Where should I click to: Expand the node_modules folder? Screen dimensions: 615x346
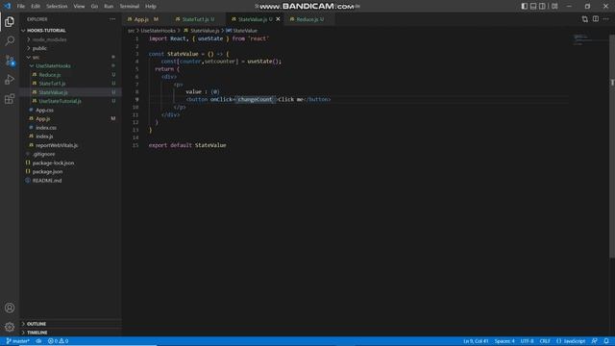(x=49, y=39)
